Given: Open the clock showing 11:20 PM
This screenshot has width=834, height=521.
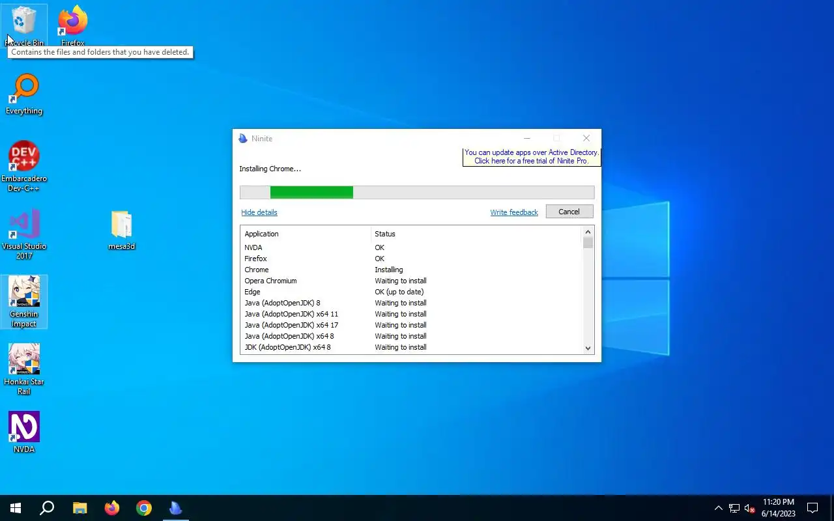Looking at the screenshot, I should pos(778,508).
